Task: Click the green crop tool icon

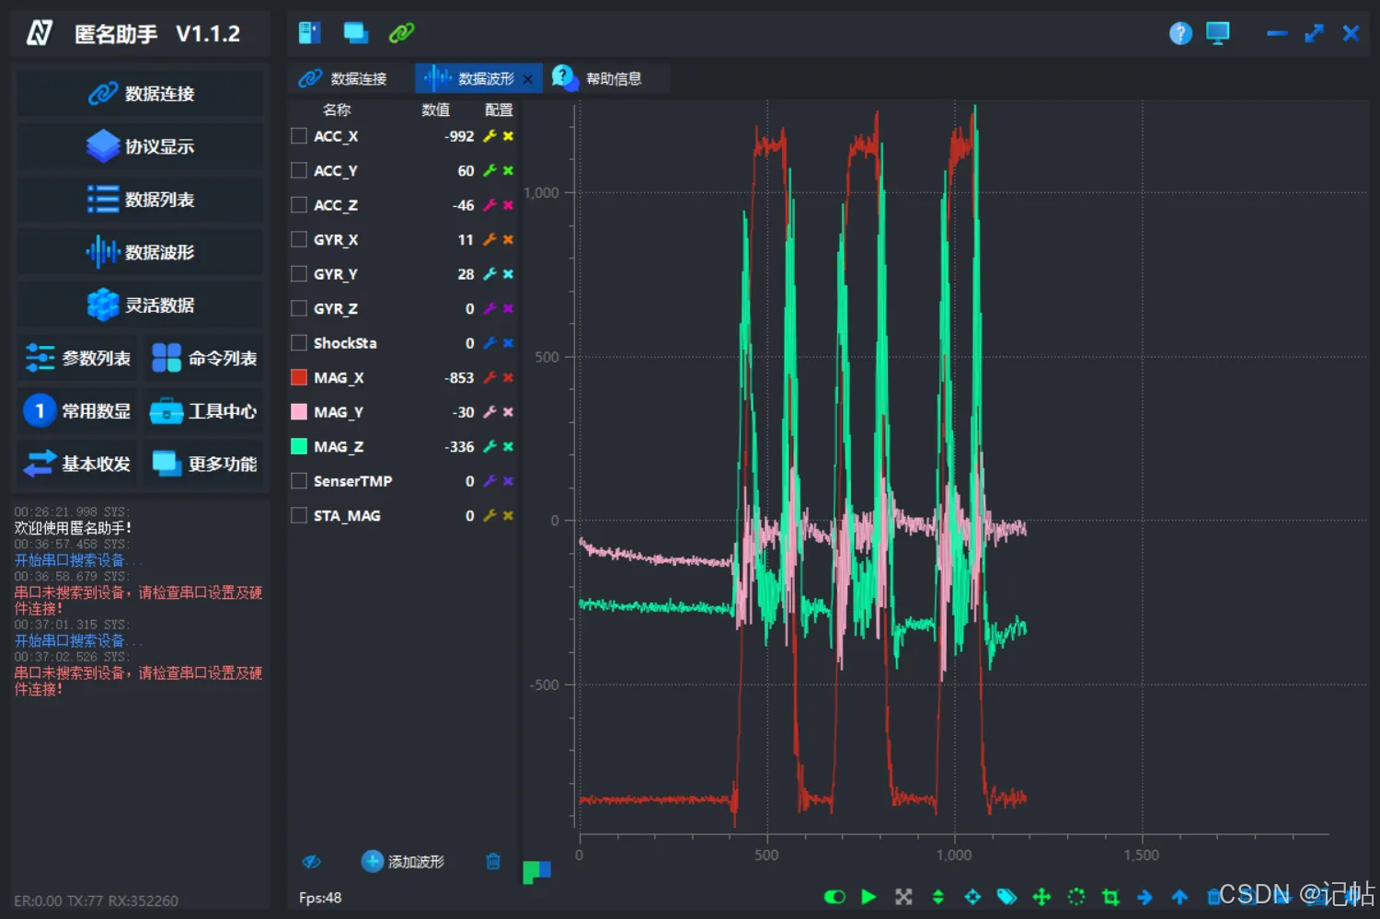Action: click(1110, 896)
